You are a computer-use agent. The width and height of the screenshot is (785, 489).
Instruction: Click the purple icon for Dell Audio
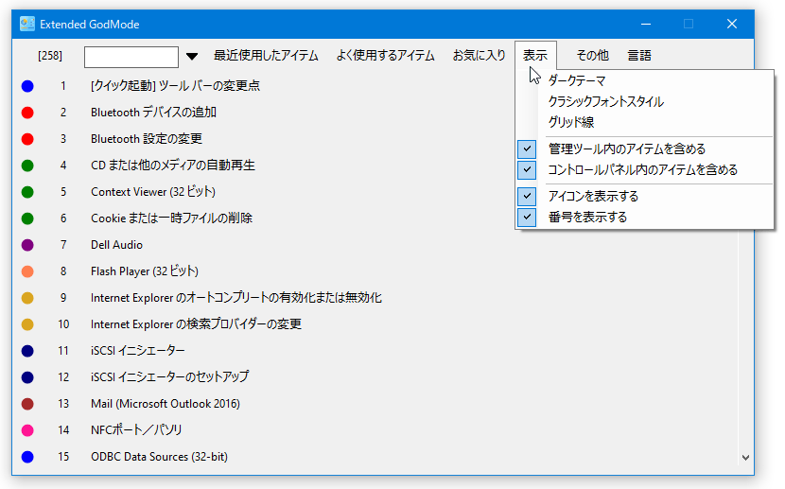pos(27,245)
